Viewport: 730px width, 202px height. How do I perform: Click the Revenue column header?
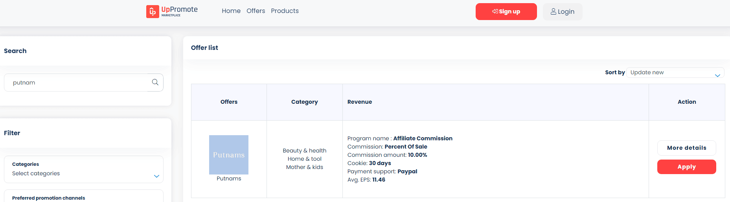coord(360,102)
